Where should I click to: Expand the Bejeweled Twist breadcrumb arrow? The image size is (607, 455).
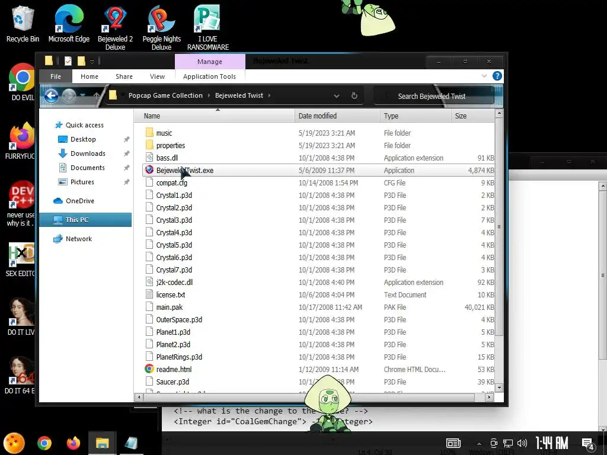[269, 95]
